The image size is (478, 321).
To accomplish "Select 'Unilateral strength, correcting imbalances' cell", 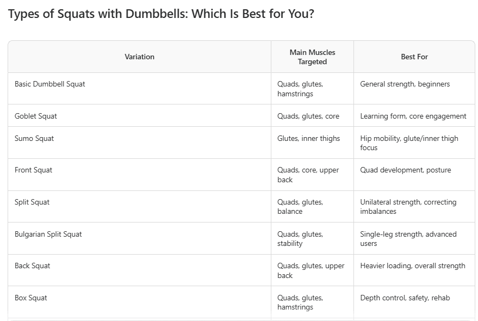I will (x=408, y=207).
